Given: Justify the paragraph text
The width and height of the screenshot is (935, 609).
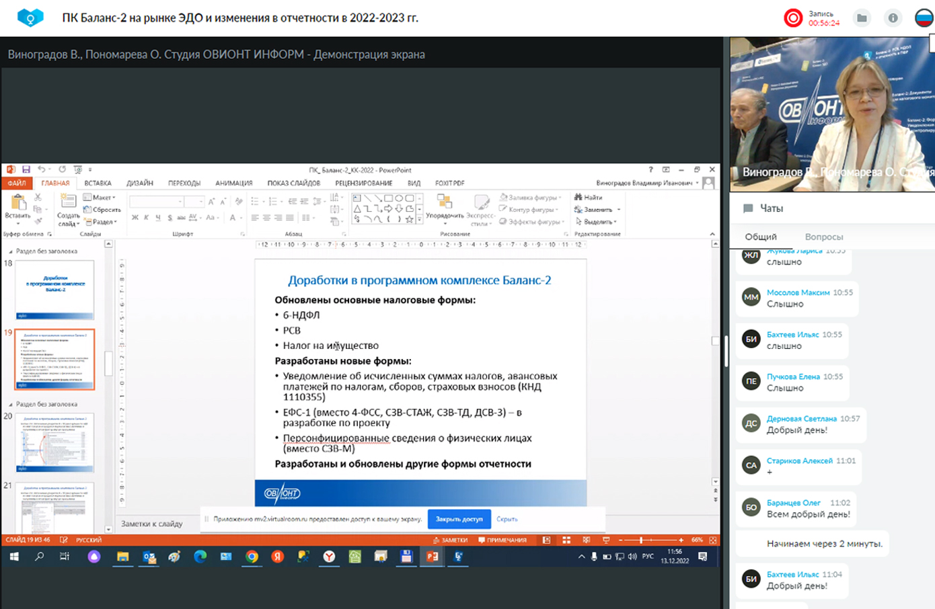Looking at the screenshot, I should [x=289, y=217].
